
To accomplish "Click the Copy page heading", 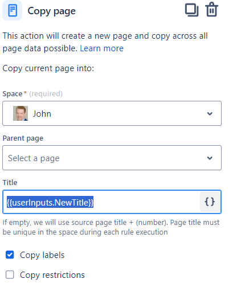I will point(52,11).
